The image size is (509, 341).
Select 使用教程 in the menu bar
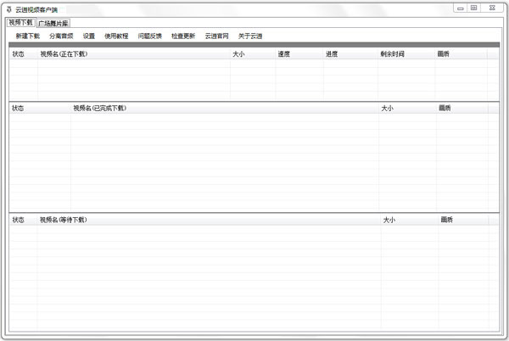tap(116, 36)
